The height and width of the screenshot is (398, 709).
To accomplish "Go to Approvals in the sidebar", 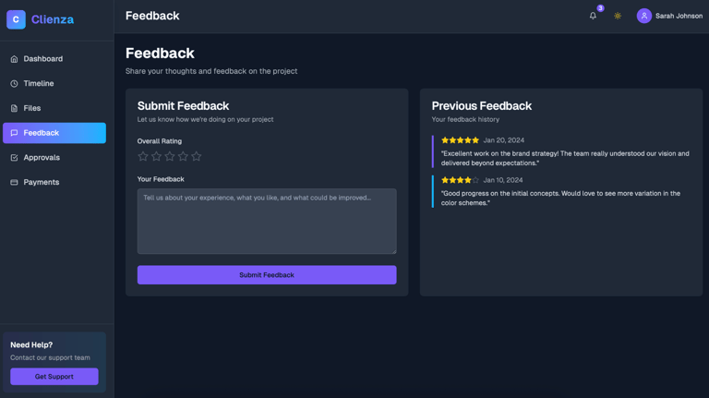I will pyautogui.click(x=54, y=157).
